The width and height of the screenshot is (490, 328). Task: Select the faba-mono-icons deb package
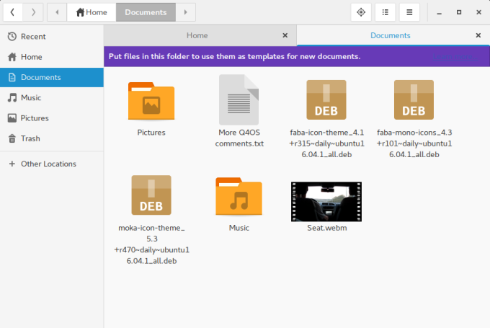coord(414,99)
